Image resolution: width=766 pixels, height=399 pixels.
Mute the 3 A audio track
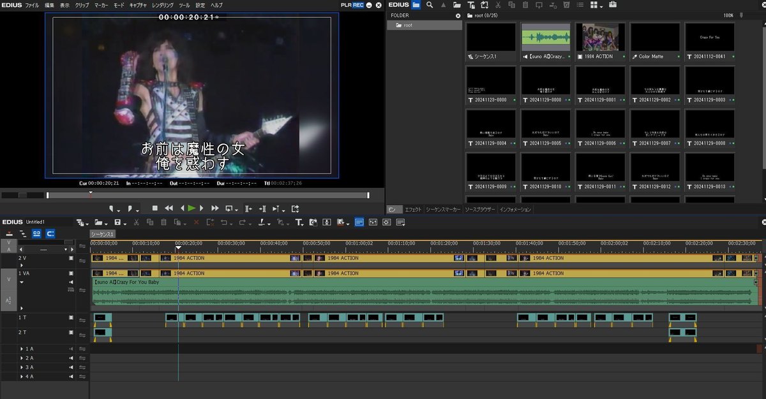pos(70,367)
